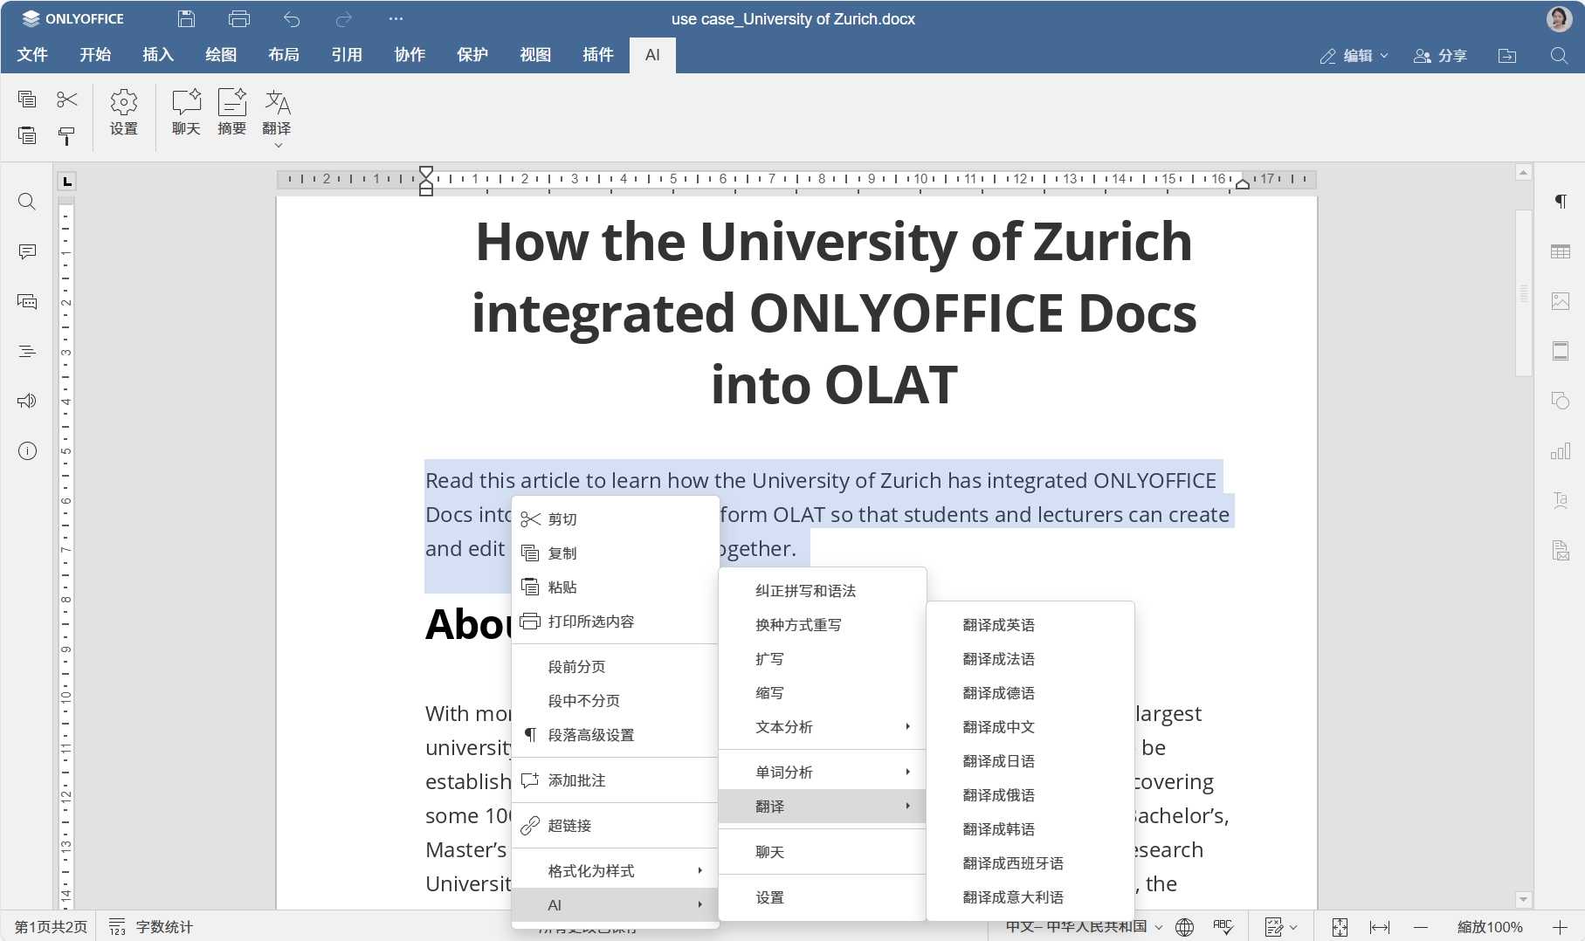Image resolution: width=1585 pixels, height=941 pixels.
Task: Click the spell check ABC icon
Action: point(1223,926)
